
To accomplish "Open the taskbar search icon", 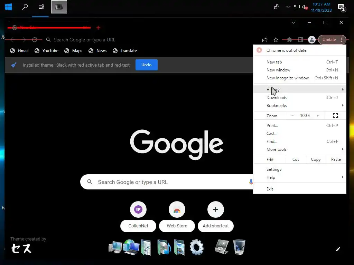I will tap(25, 7).
